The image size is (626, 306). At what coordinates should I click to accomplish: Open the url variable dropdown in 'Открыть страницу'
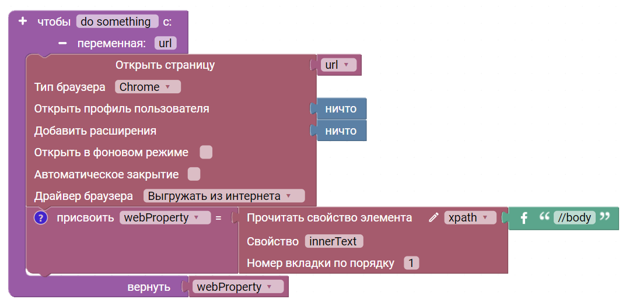[338, 65]
